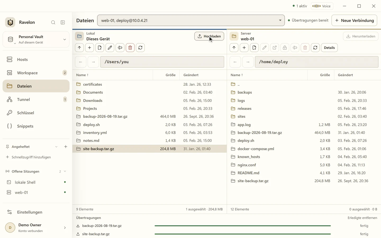Click the site-backup.tar.gz transfer progress bar
Image resolution: width=381 pixels, height=238 pixels.
(243, 234)
